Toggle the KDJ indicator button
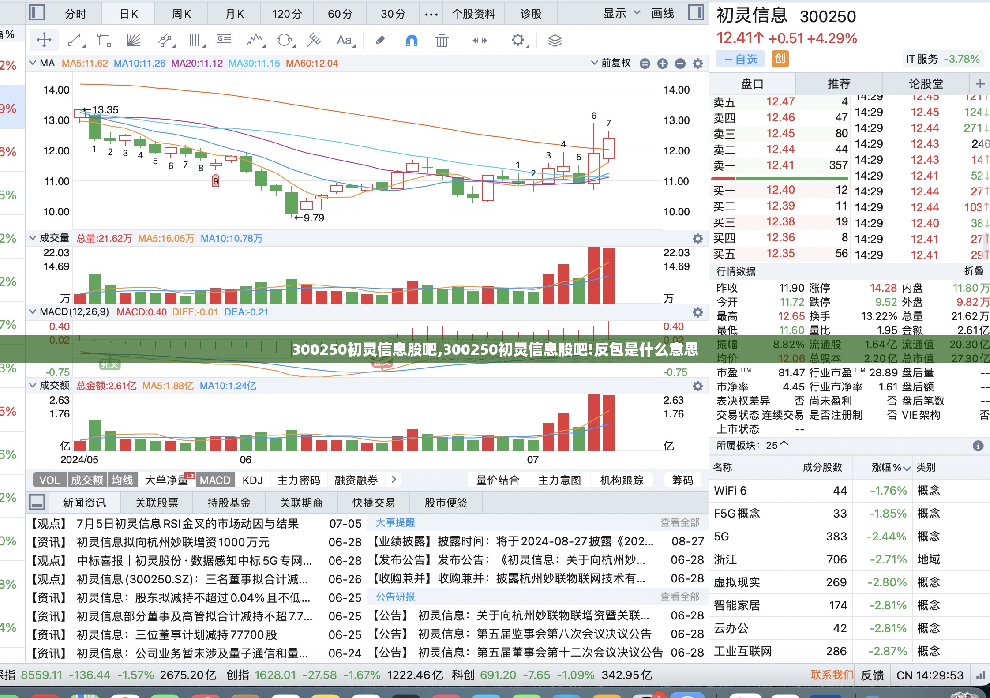Image resolution: width=990 pixels, height=698 pixels. coord(252,480)
